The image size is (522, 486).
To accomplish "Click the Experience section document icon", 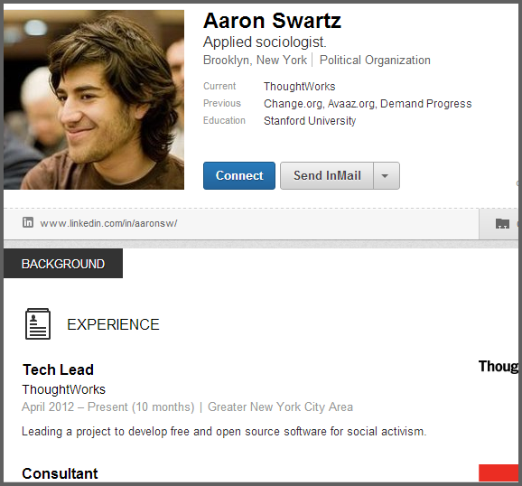I will point(38,323).
